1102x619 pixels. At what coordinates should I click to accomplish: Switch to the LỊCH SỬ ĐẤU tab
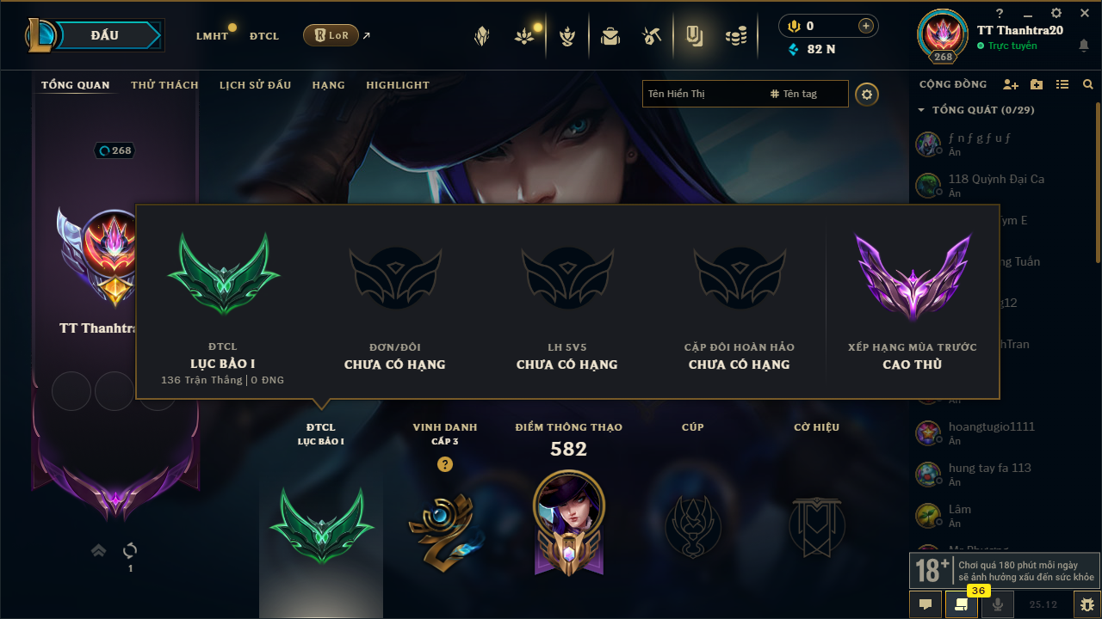[x=255, y=85]
